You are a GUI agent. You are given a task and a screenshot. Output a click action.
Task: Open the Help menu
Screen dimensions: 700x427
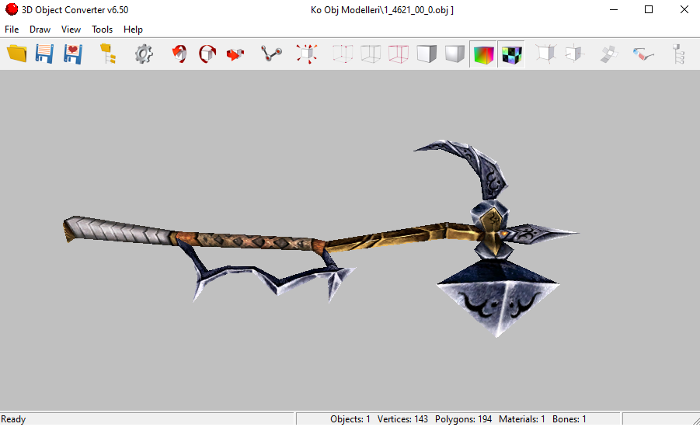click(133, 30)
